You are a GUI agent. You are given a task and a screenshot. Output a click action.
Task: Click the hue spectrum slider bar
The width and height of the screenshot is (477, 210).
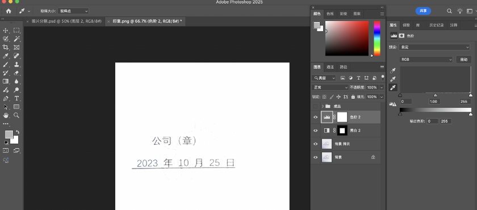tap(377, 38)
